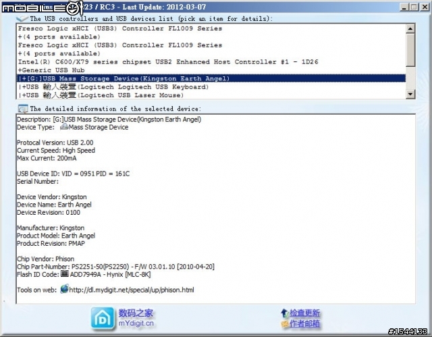Open the 检查更新 check update link
Viewport: 432px width, 337px height.
pyautogui.click(x=304, y=313)
